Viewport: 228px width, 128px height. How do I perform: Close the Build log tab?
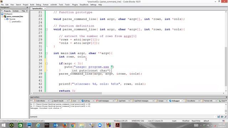[93, 101]
